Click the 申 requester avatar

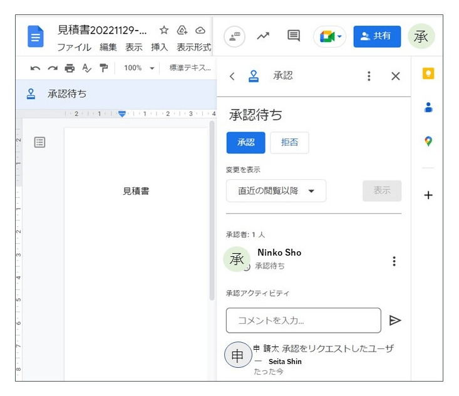[238, 355]
